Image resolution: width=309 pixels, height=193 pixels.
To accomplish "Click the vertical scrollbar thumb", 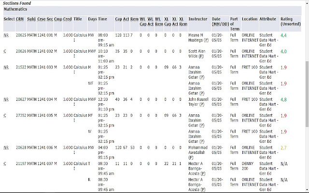I will coord(307,94).
